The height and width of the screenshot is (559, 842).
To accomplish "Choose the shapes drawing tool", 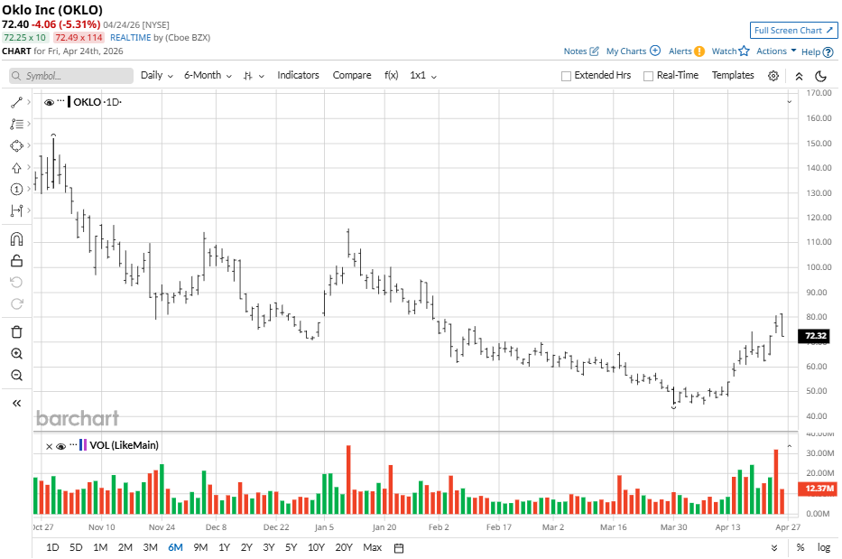I will pos(16,145).
